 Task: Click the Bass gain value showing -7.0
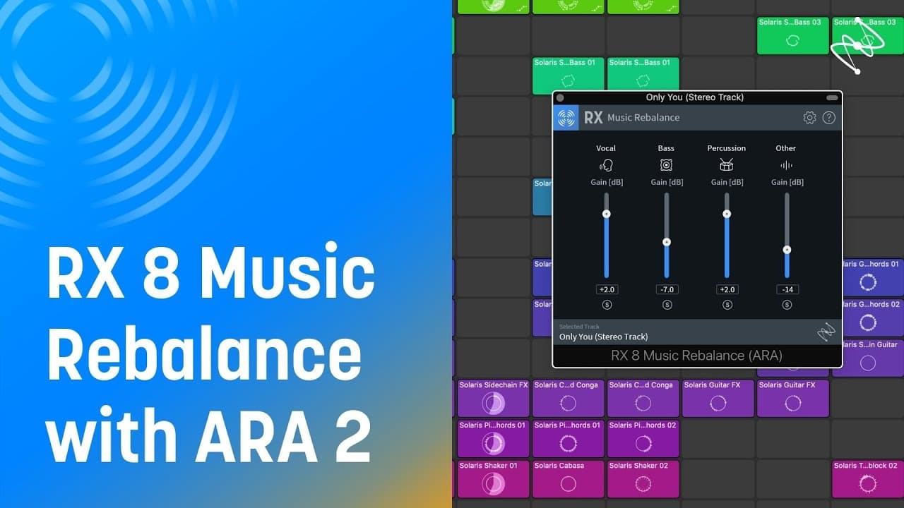[x=666, y=289]
